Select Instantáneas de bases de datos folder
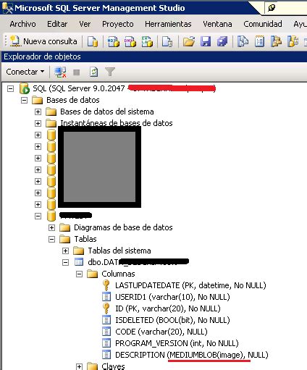The image size is (307, 370). tap(117, 123)
